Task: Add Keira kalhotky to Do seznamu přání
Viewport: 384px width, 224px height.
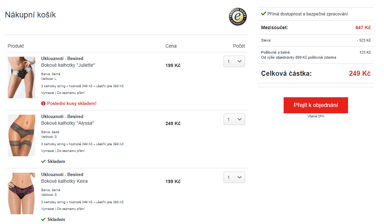Action: 71,209
